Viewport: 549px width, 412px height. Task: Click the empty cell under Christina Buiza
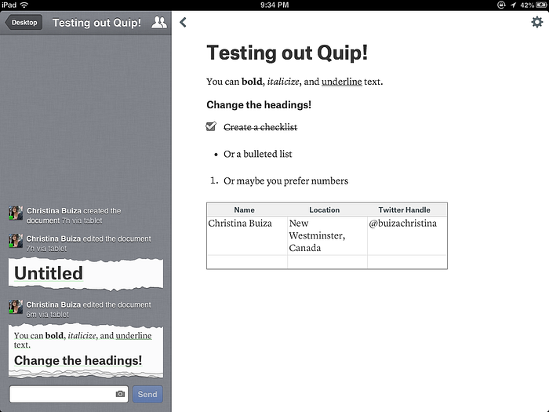tap(247, 261)
